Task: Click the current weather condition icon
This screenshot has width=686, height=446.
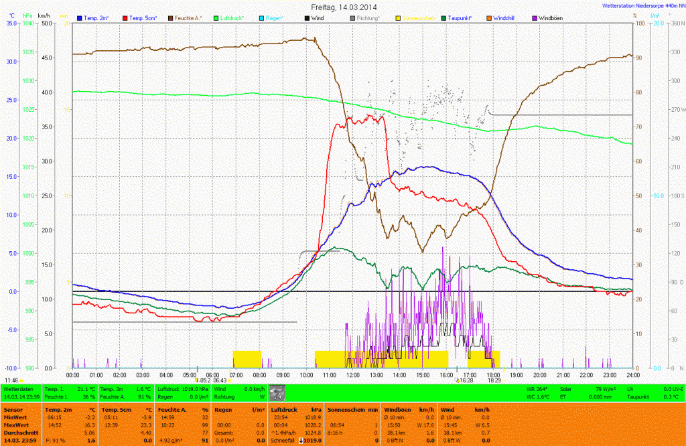Action: coord(277,392)
